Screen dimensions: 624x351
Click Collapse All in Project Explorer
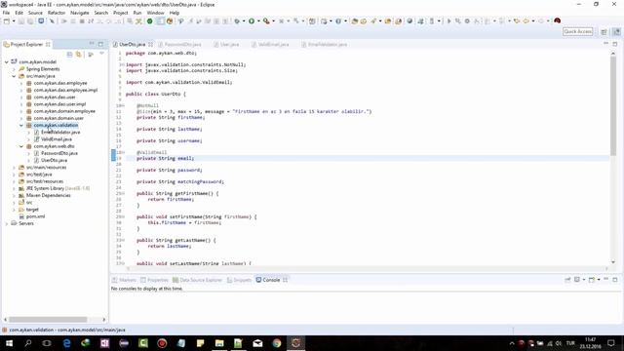pos(69,55)
